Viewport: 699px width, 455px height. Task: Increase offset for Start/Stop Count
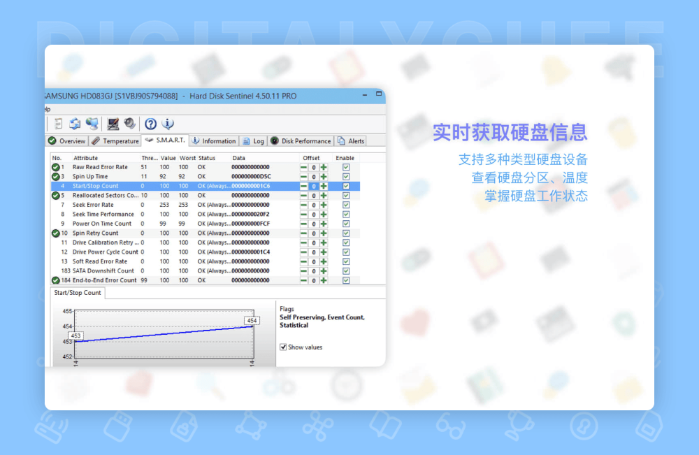tap(324, 187)
